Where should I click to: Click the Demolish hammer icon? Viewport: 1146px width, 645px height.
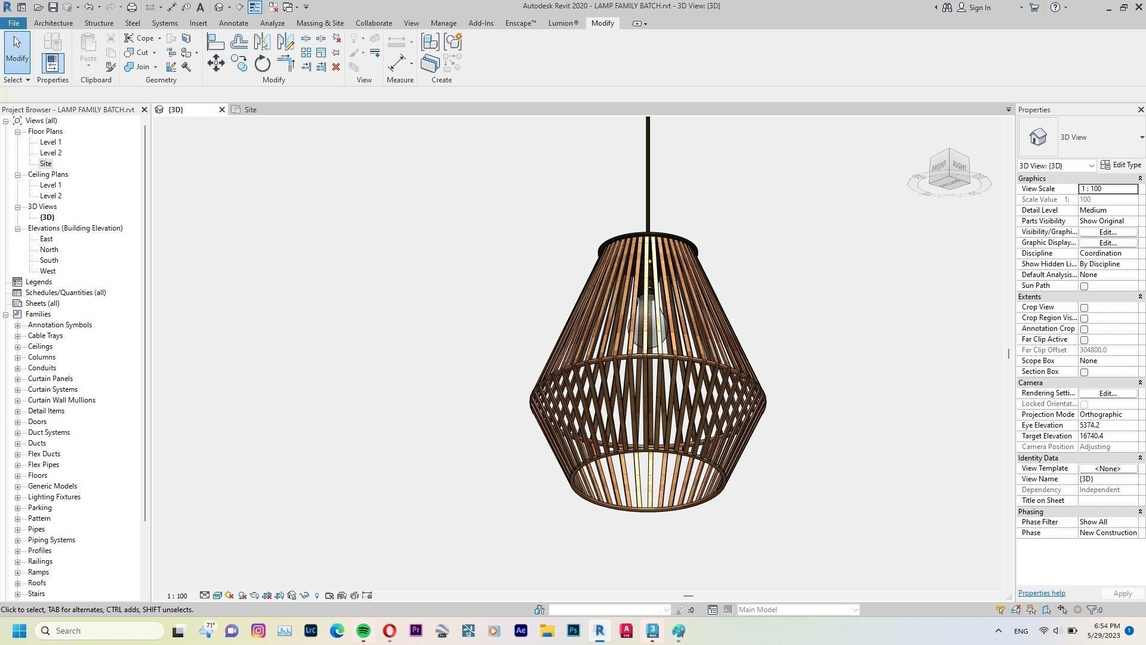pos(186,67)
